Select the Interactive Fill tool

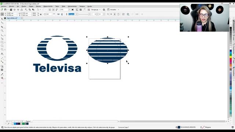point(2,78)
